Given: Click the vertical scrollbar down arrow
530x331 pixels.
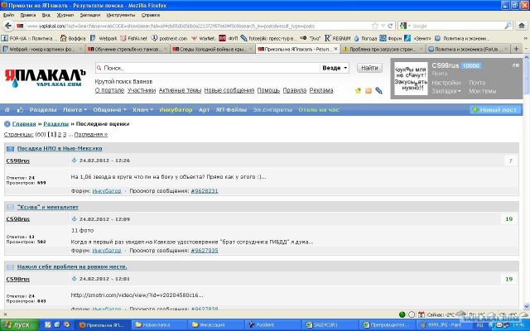Looking at the screenshot, I should click(x=527, y=306).
